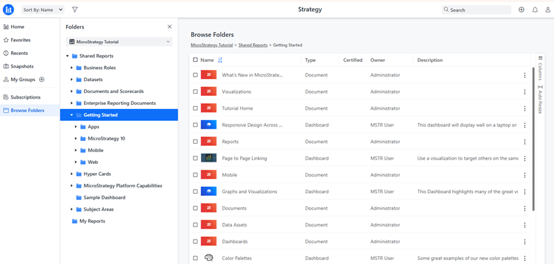Open the filter funnel icon in top bar
The height and width of the screenshot is (264, 554).
click(74, 10)
